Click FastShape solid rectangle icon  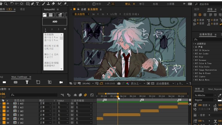(x=4, y=82)
